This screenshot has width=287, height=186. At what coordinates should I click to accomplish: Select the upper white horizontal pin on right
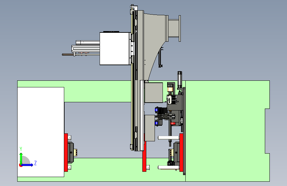pyautogui.click(x=168, y=138)
